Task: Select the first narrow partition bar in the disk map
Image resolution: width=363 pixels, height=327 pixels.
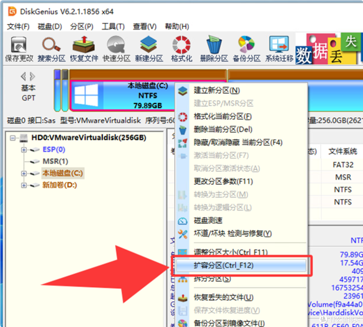Action: pos(57,90)
